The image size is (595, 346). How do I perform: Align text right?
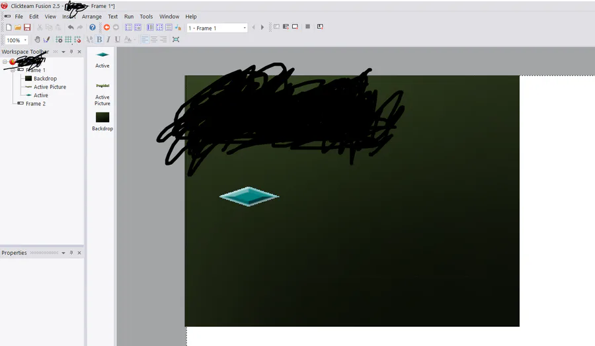tap(163, 40)
